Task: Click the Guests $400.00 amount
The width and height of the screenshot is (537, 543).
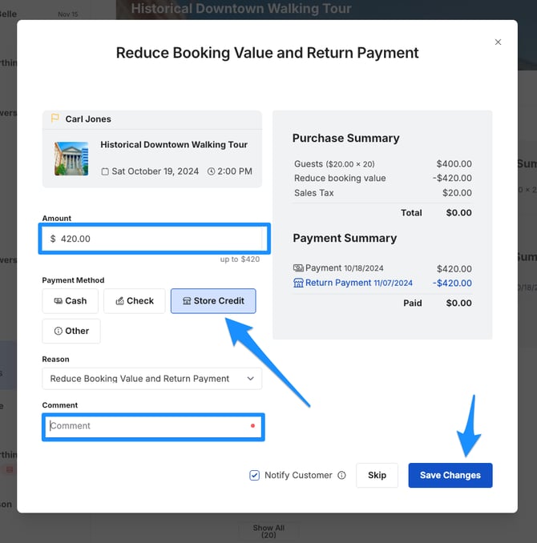Action: (x=454, y=164)
